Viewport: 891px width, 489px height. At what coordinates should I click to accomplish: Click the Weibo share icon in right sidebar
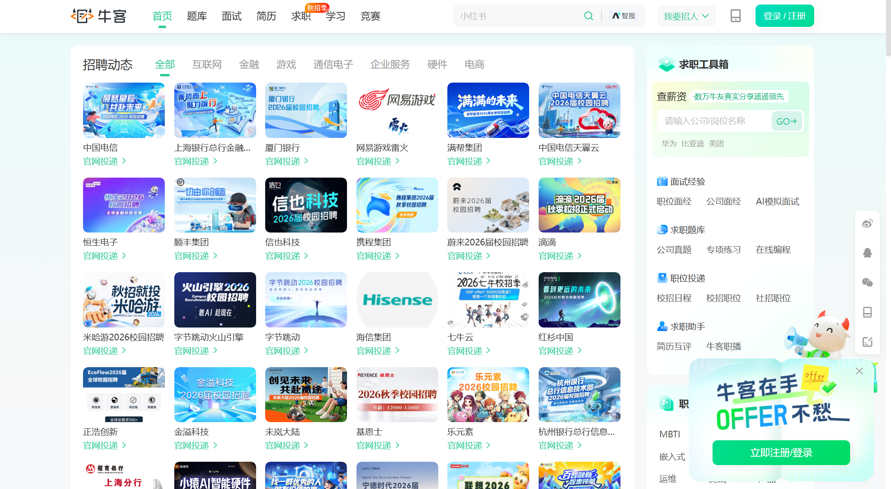tap(867, 223)
